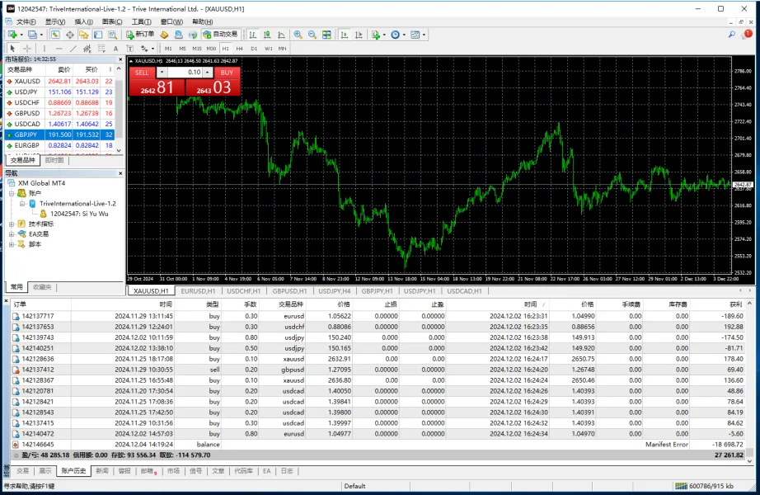Switch chart timeframe to M15
This screenshot has height=495, width=760.
point(197,49)
